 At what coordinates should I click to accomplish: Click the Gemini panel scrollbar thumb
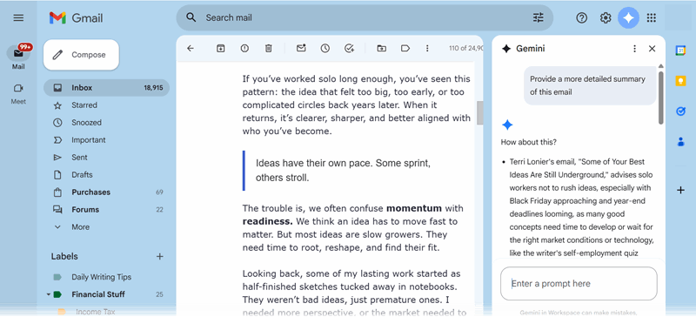click(x=661, y=98)
